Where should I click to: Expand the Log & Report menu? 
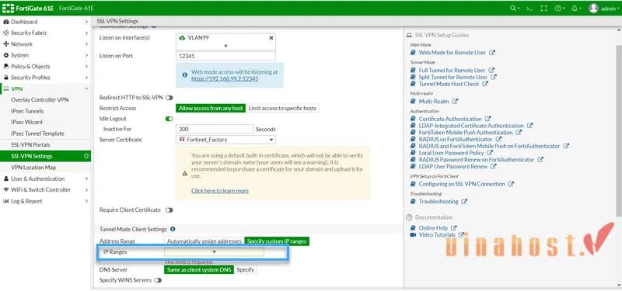click(46, 201)
